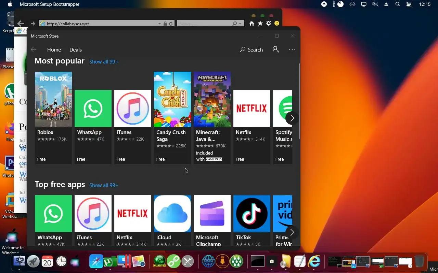
Task: Open the Candy Crush Saga tile
Action: point(172,118)
